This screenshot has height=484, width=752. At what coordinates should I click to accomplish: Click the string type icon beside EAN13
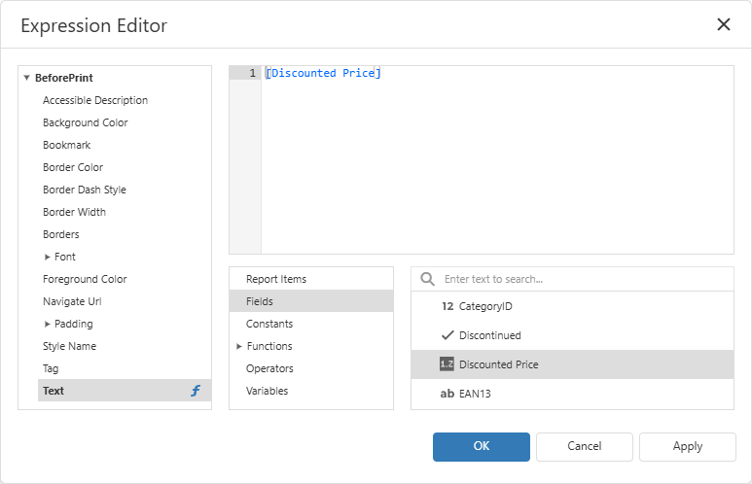(447, 394)
